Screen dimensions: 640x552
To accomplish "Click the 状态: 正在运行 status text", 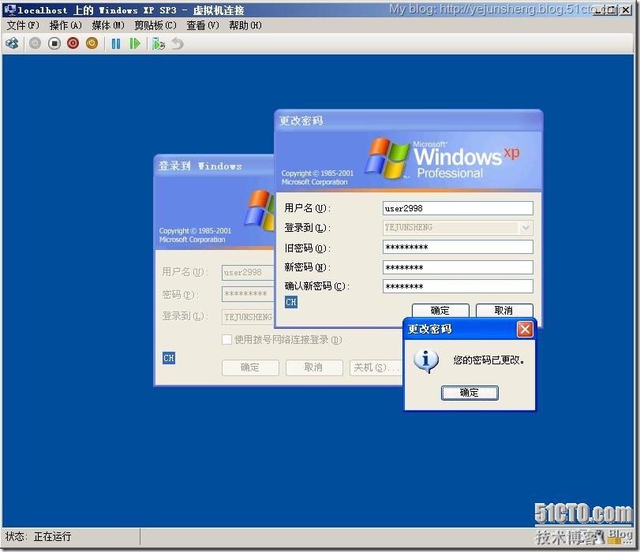I will 39,536.
